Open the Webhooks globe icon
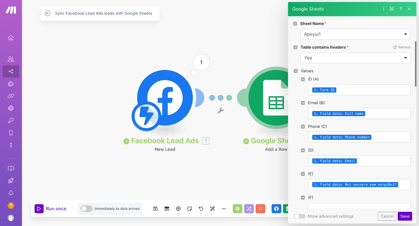The height and width of the screenshot is (226, 419). point(11,108)
